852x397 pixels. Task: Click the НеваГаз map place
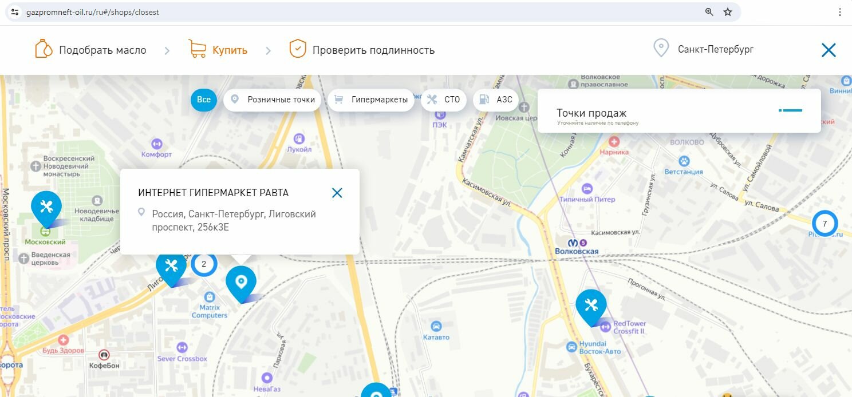tap(267, 378)
